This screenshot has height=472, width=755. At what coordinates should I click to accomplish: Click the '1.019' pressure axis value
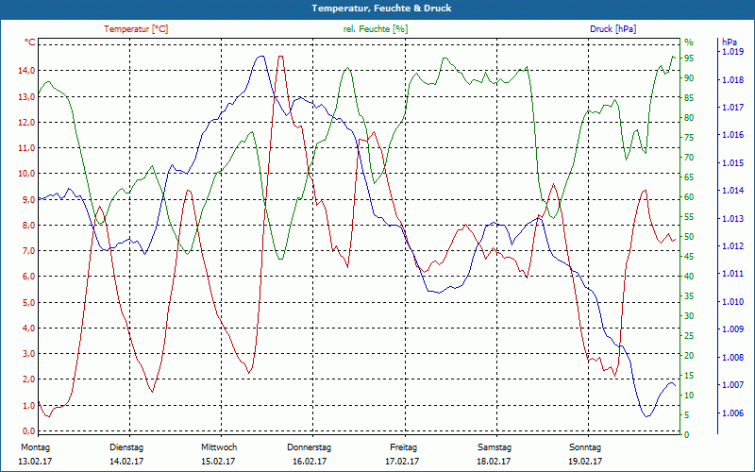coord(732,52)
